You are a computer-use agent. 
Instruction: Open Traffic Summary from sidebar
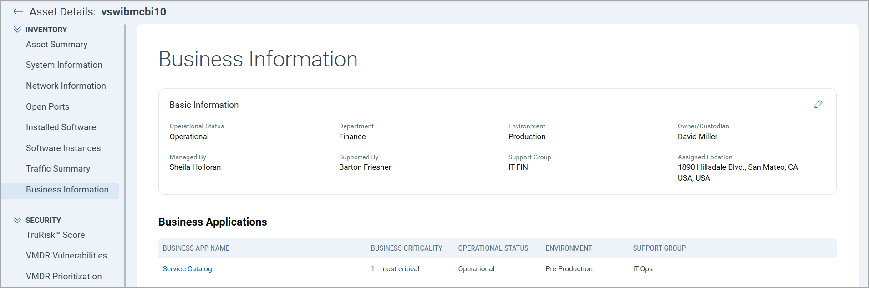pos(58,169)
